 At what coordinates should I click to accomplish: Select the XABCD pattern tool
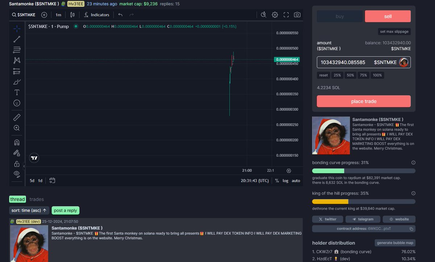17,60
